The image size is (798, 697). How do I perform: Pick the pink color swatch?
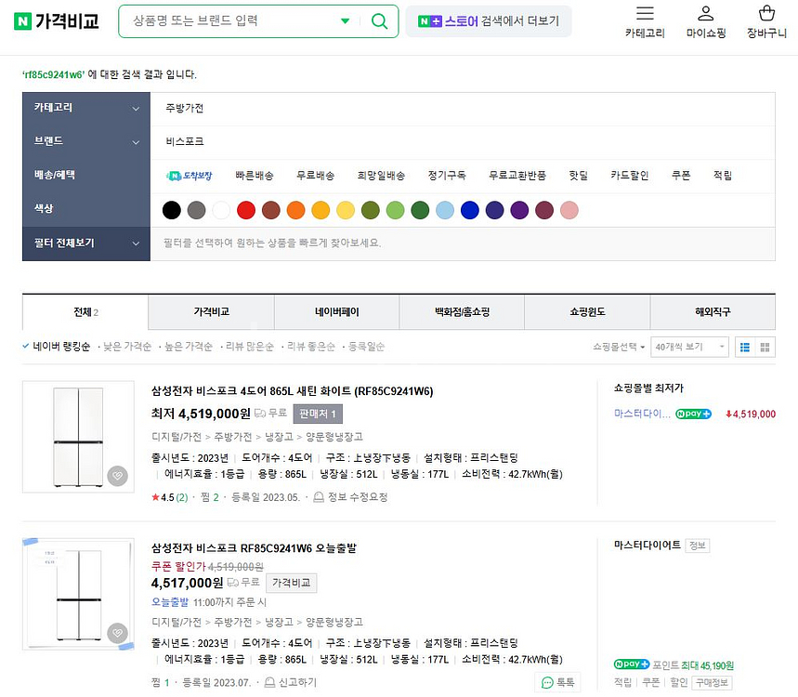[569, 210]
